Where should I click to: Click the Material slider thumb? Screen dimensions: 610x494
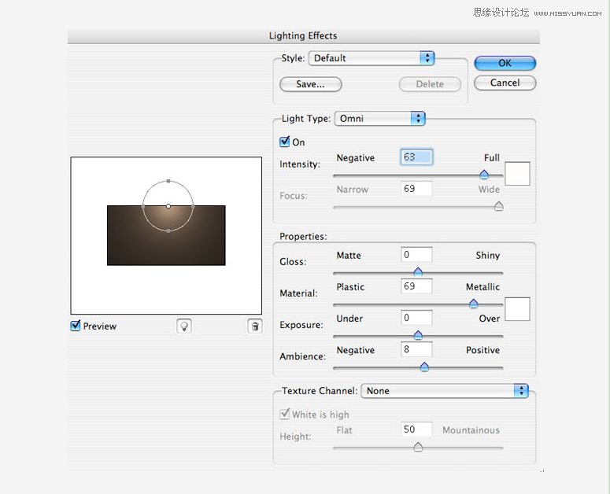474,304
